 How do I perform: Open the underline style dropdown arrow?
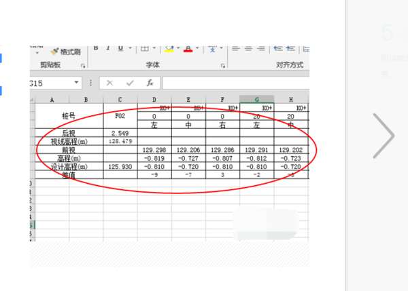pos(130,48)
